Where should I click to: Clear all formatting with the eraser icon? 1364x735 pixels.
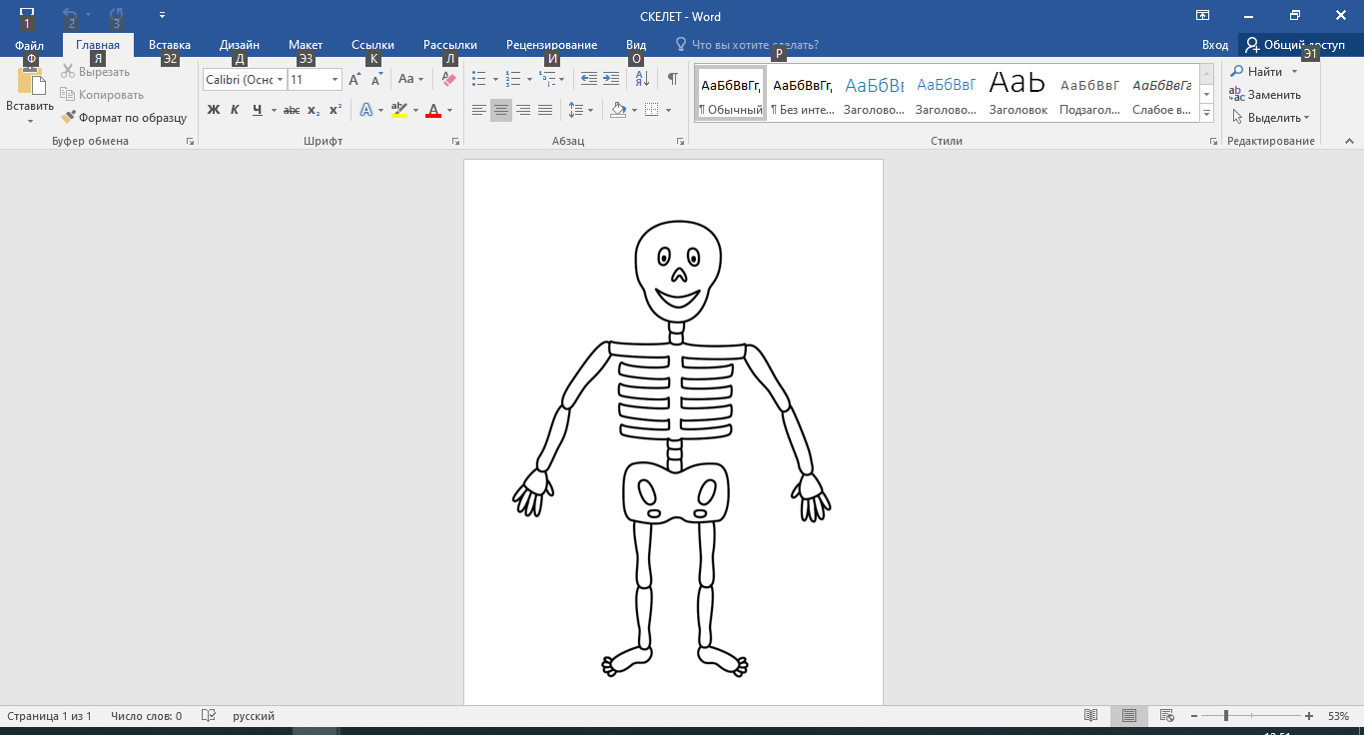tap(448, 79)
